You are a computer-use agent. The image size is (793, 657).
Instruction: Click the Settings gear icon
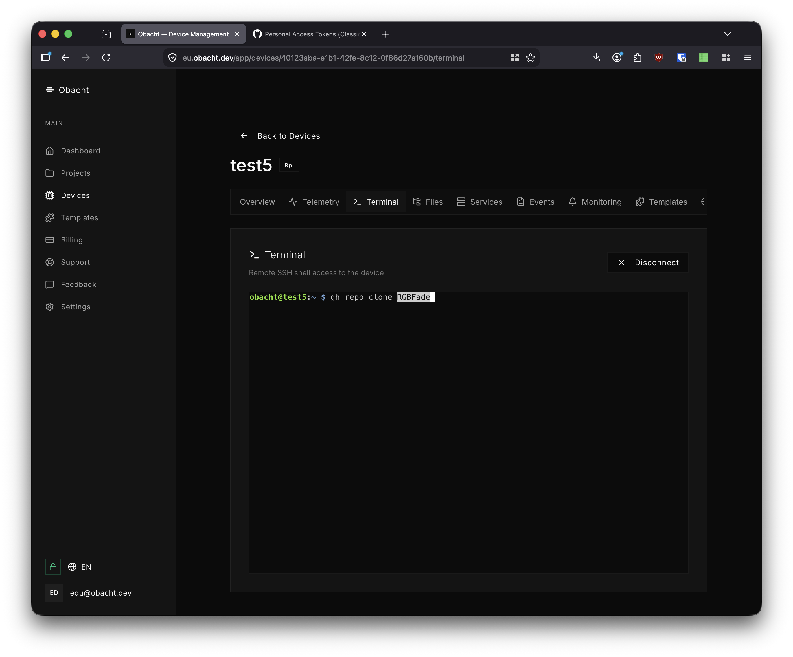[49, 307]
